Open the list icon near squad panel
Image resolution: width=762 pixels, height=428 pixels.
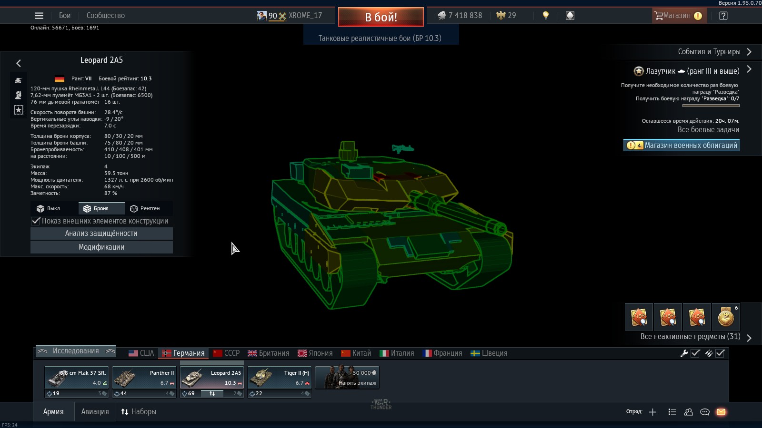[672, 412]
